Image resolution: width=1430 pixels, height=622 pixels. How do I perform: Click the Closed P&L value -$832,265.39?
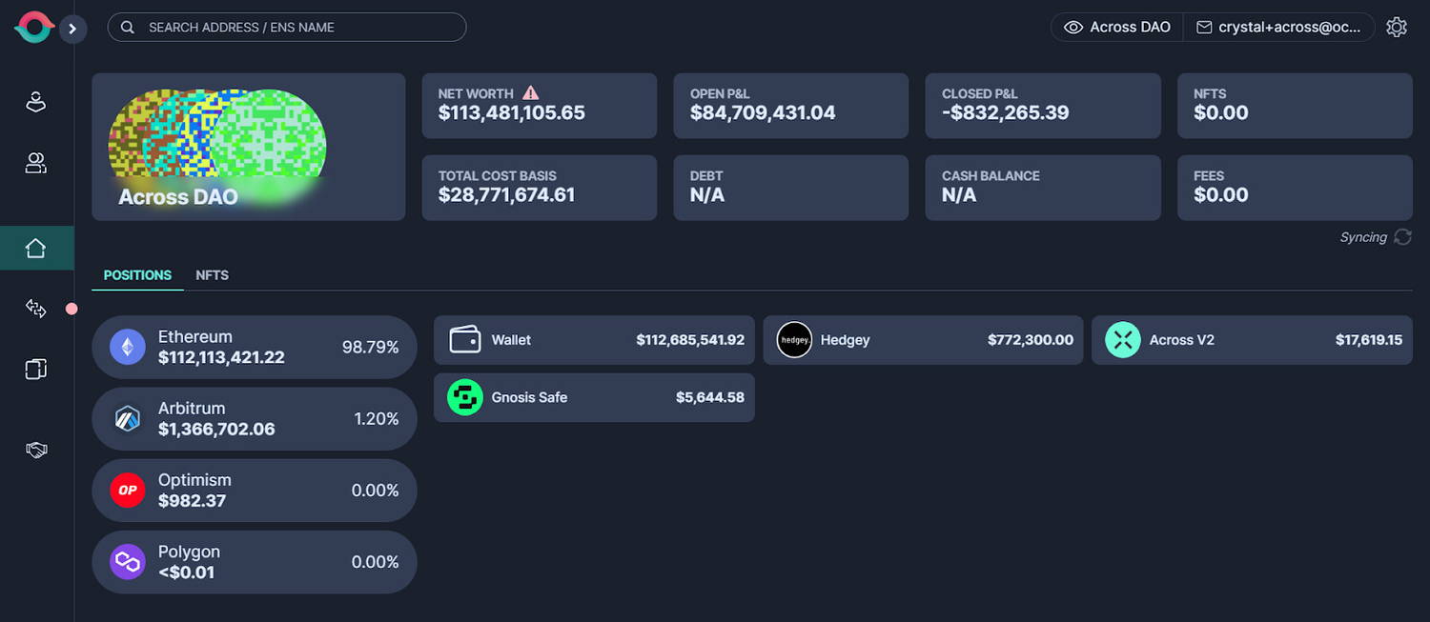click(1006, 113)
